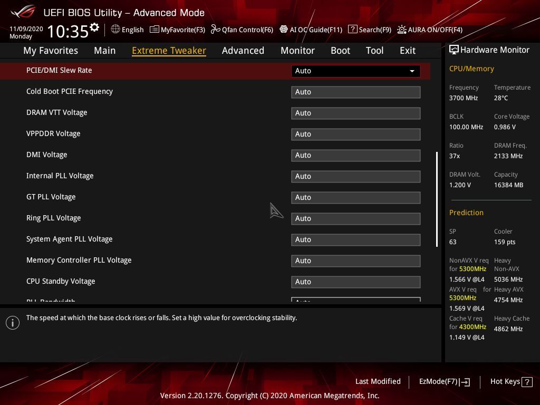540x405 pixels.
Task: Click CPU Standby Voltage Auto field
Action: (356, 282)
